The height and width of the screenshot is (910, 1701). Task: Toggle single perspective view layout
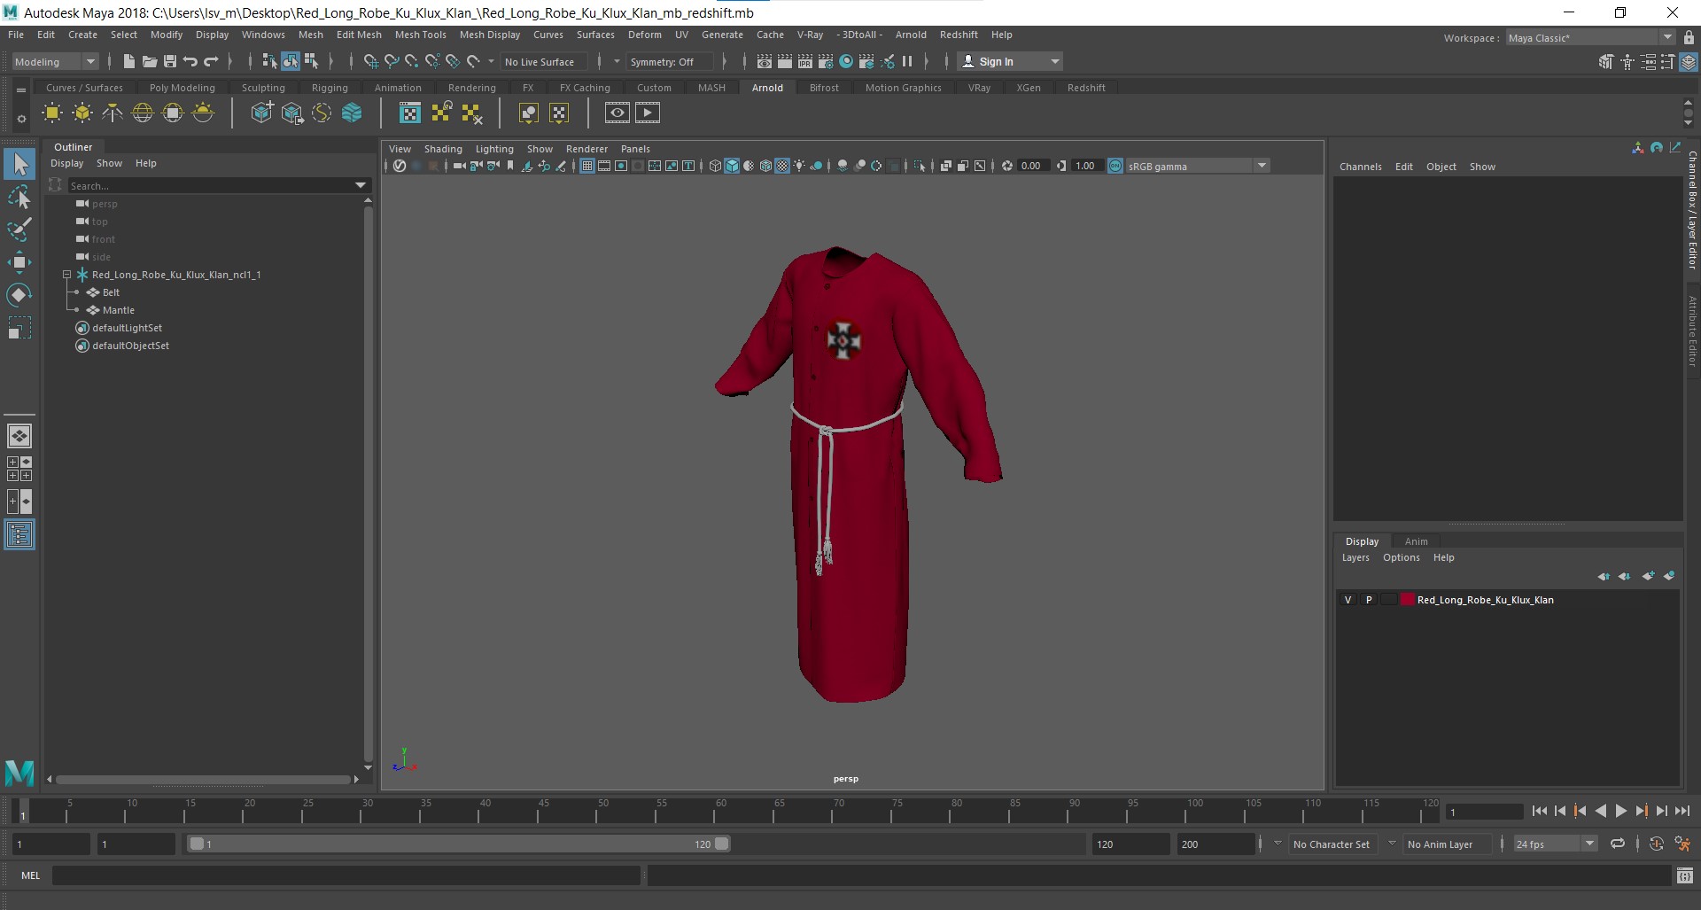19,436
